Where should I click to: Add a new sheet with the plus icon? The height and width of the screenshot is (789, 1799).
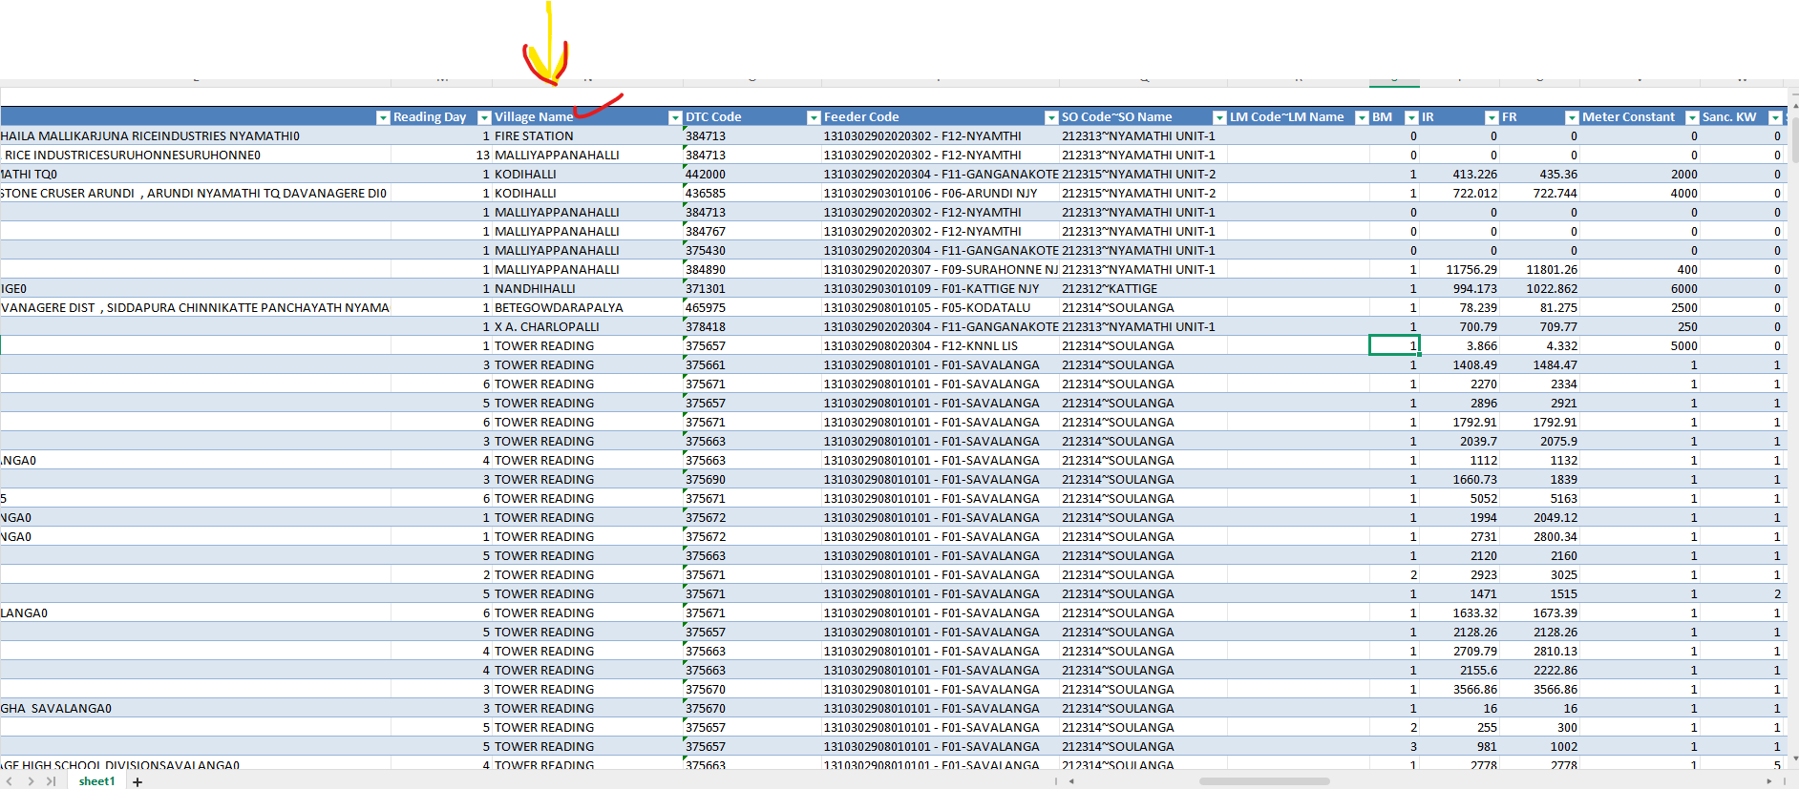(138, 782)
